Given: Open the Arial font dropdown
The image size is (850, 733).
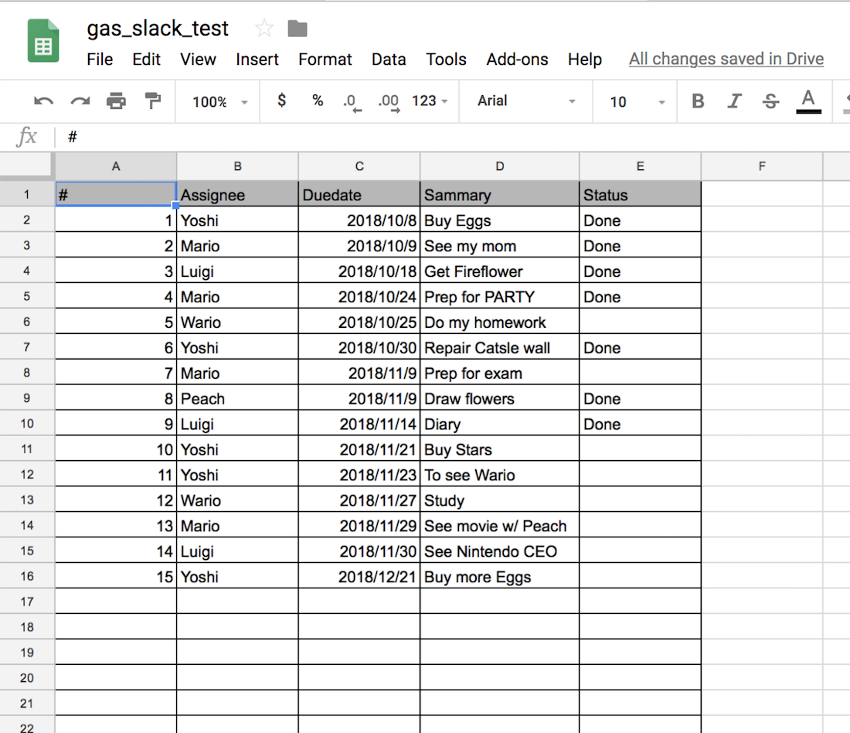Looking at the screenshot, I should (525, 101).
